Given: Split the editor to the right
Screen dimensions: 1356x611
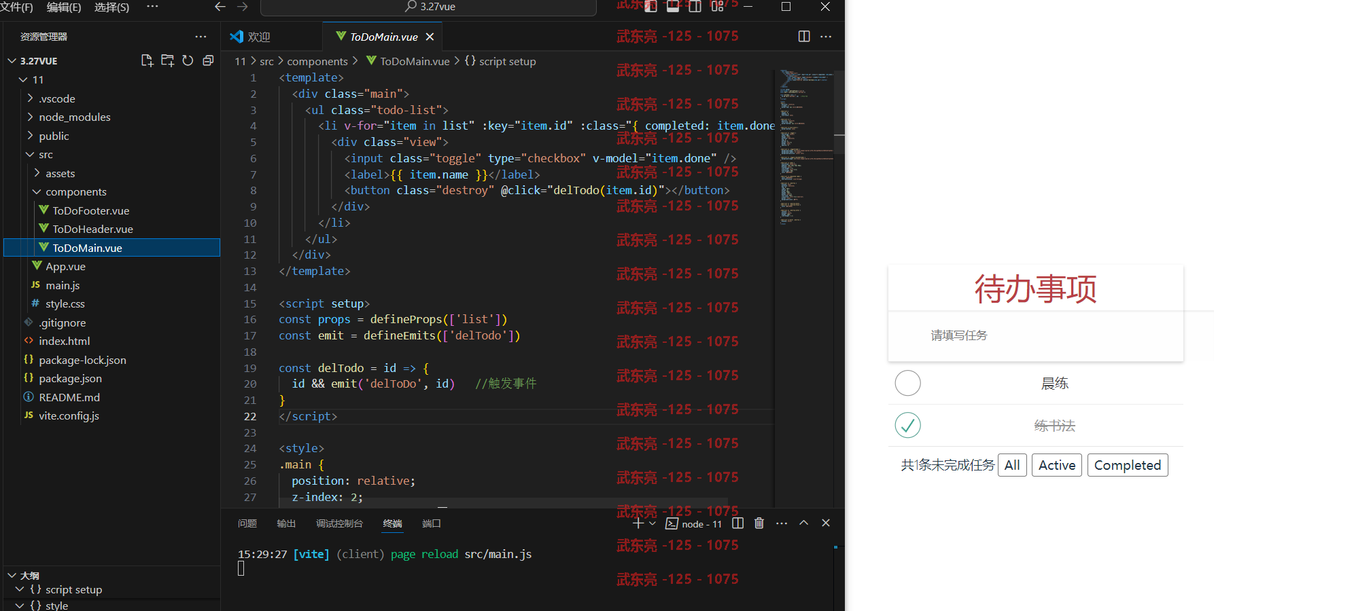Looking at the screenshot, I should [804, 37].
